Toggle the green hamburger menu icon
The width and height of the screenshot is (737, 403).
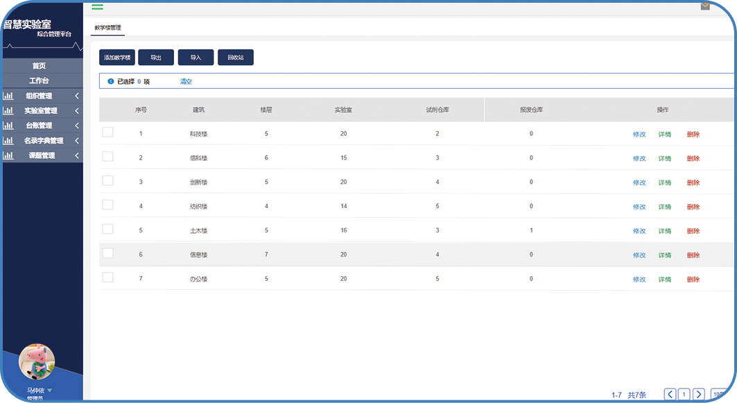point(97,6)
